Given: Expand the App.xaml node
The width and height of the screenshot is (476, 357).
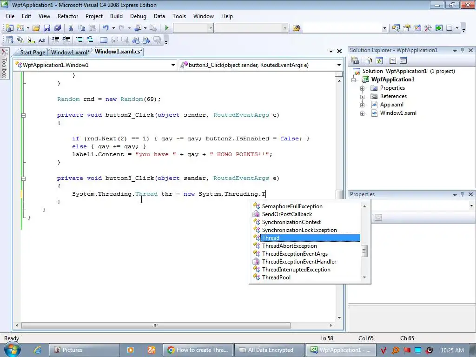Looking at the screenshot, I should [362, 106].
